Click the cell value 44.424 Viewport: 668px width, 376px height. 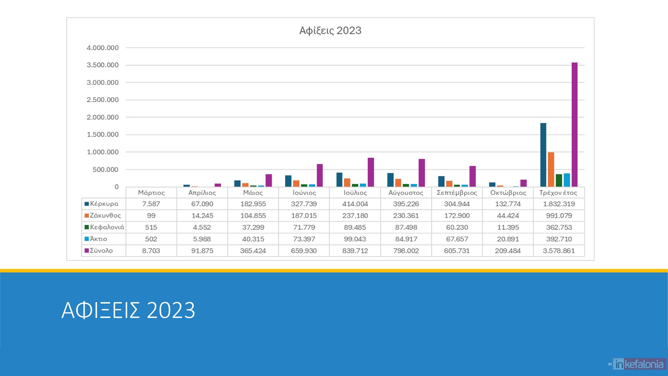[x=508, y=216]
